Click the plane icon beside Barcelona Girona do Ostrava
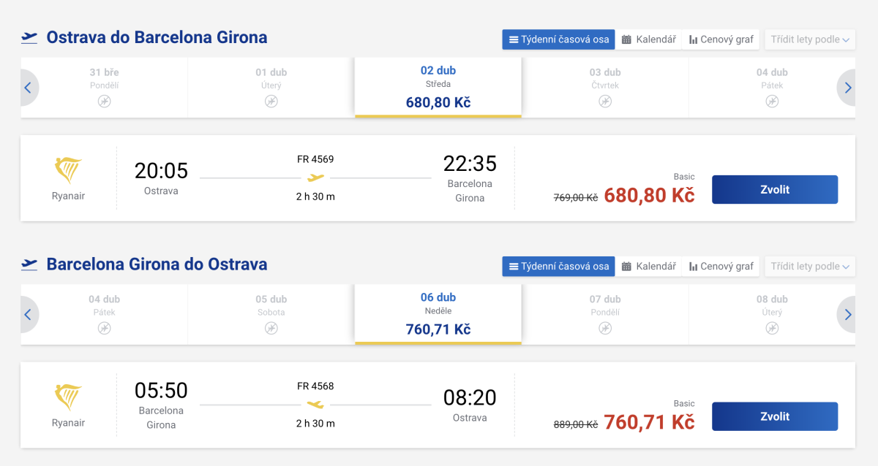 pyautogui.click(x=29, y=264)
